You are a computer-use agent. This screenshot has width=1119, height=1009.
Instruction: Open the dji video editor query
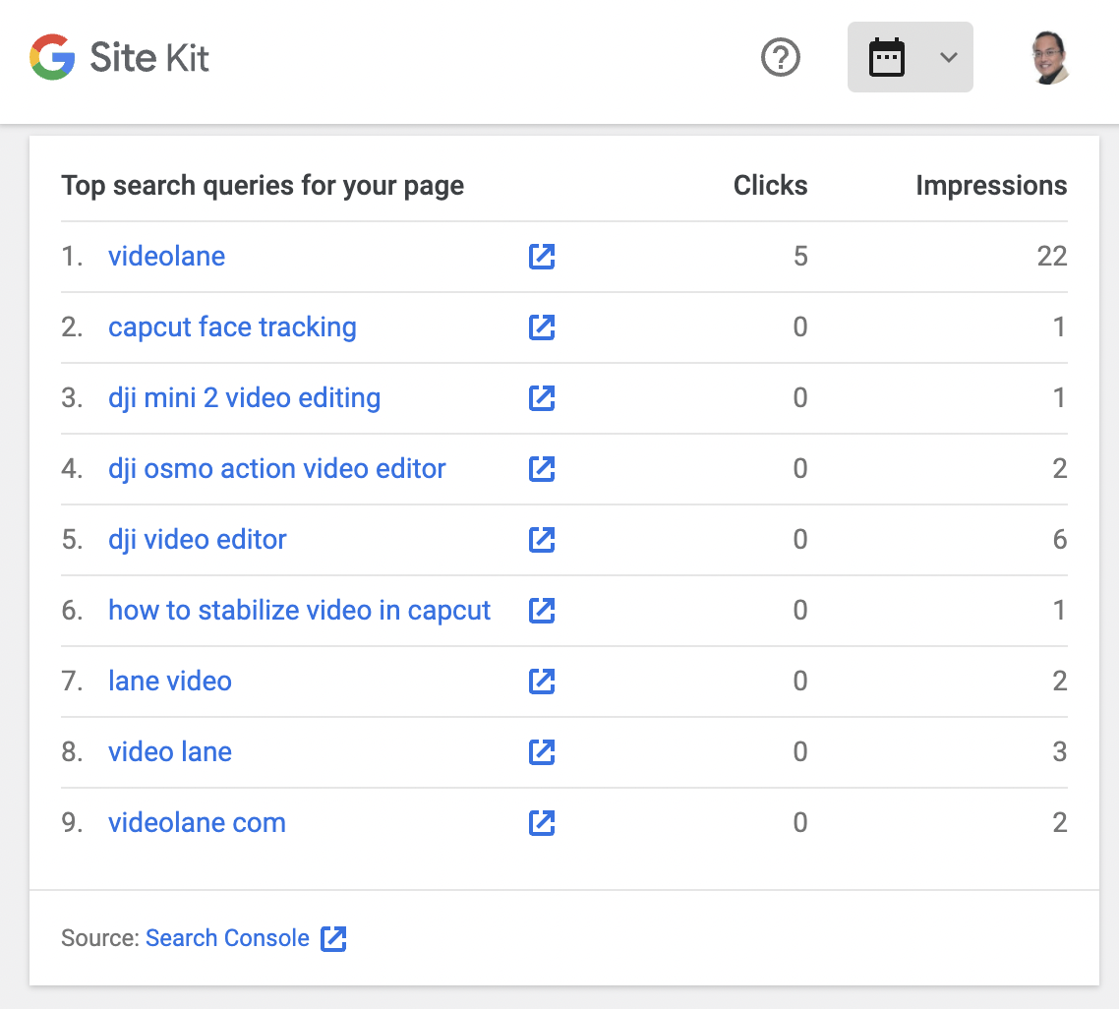[197, 540]
